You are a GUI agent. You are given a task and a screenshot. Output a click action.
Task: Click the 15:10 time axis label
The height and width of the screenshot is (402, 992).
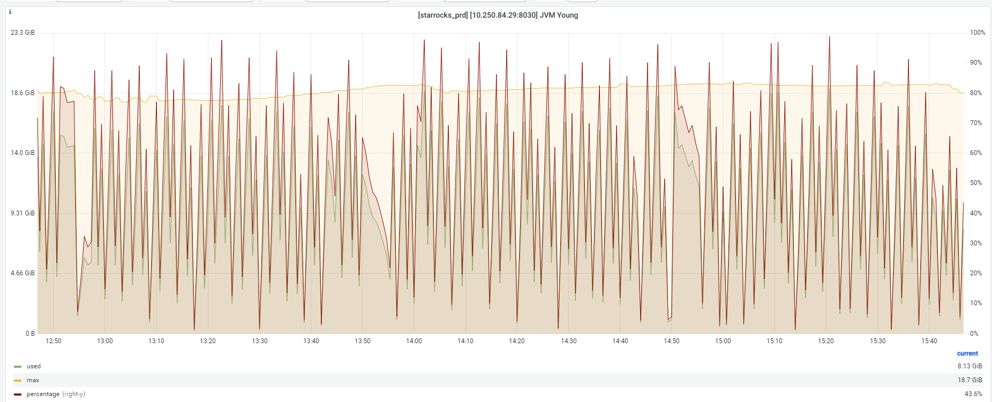pyautogui.click(x=775, y=341)
